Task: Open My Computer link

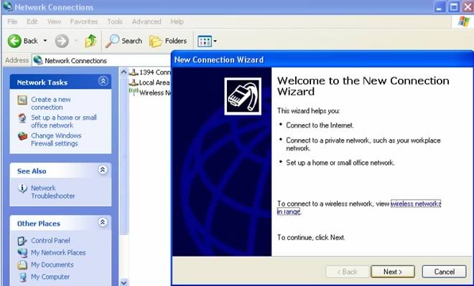Action: (50, 277)
